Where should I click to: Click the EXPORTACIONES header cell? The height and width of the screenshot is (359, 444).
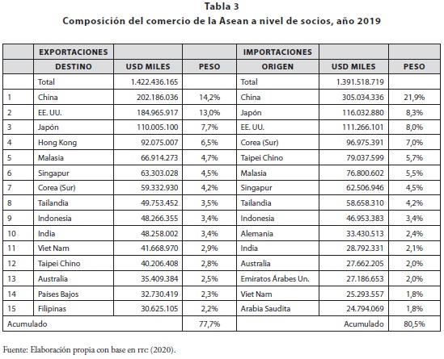pos(74,52)
